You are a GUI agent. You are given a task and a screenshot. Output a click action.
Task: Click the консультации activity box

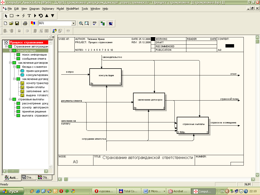[105, 77]
